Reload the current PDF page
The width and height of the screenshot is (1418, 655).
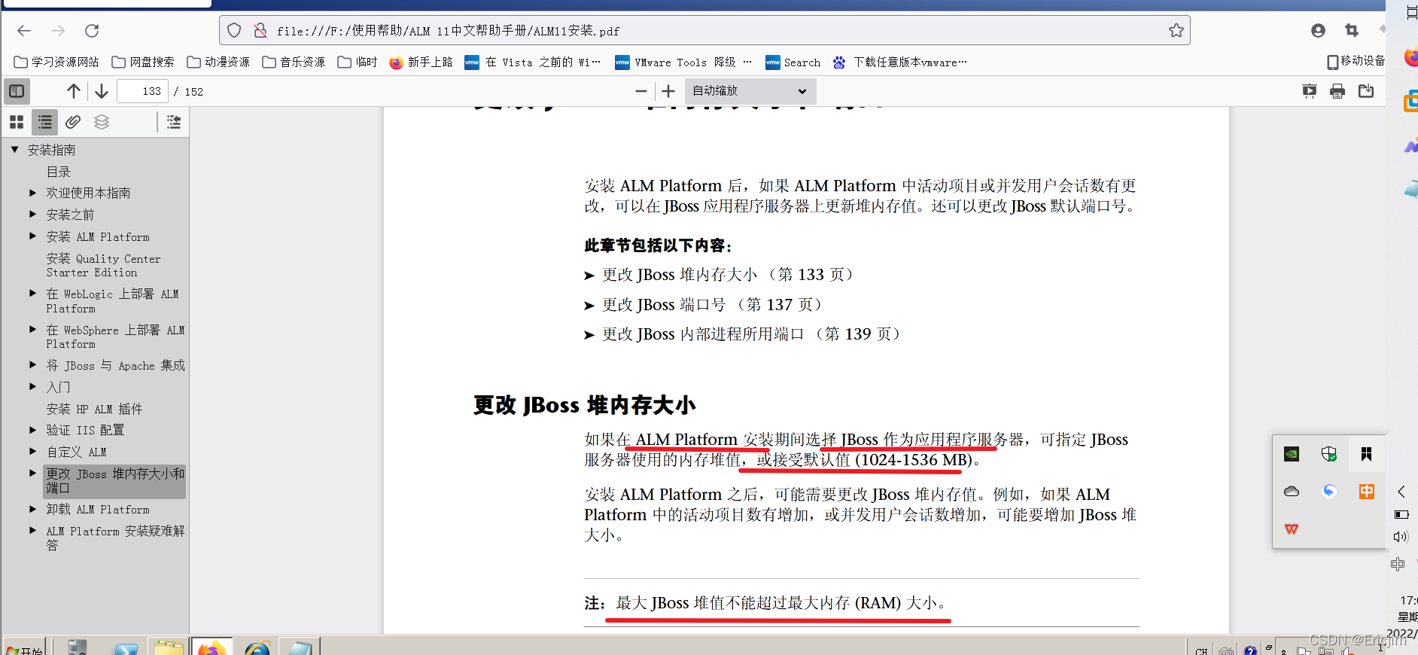(x=92, y=31)
